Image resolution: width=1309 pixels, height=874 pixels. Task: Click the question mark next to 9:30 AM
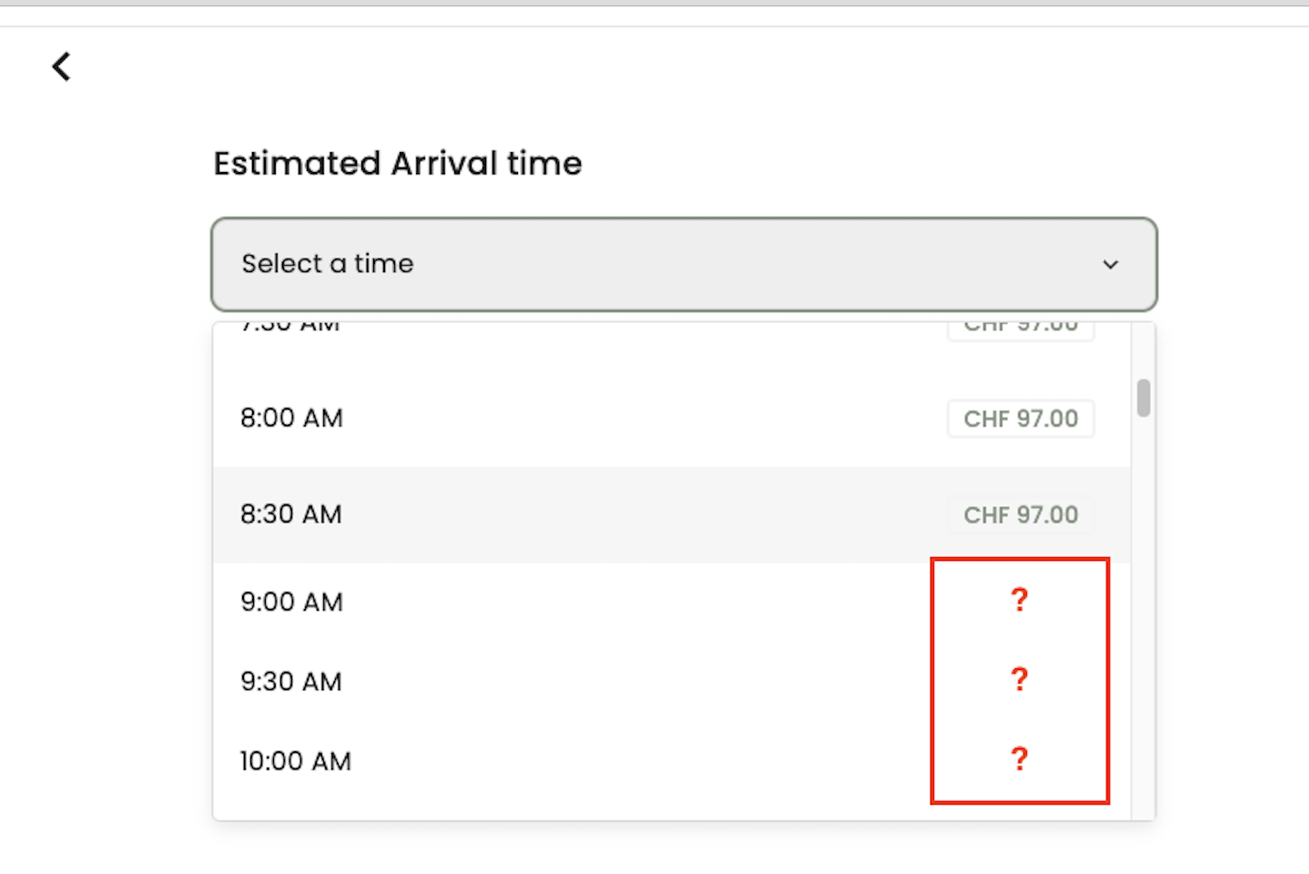[1020, 679]
